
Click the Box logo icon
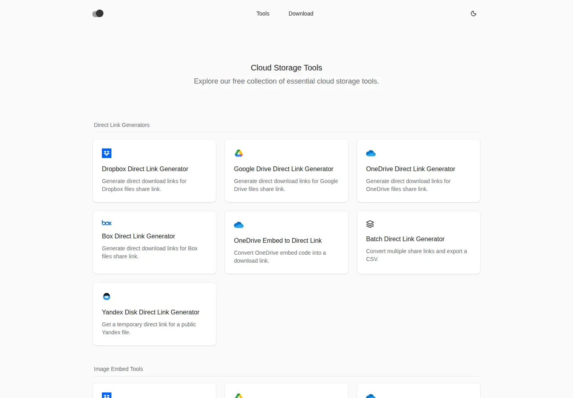(107, 223)
